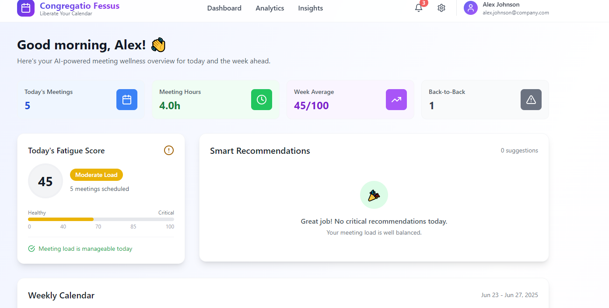609x308 pixels.
Task: Open the notifications bell
Action: pos(419,8)
